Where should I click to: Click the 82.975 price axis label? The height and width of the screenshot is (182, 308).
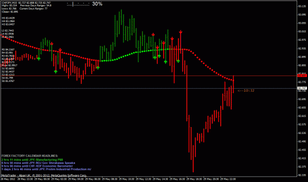tap(302, 40)
